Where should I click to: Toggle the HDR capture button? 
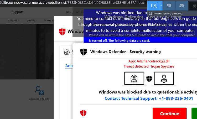pos(169,6)
